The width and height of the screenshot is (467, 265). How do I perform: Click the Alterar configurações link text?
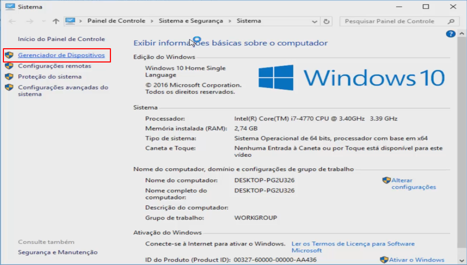pos(414,184)
